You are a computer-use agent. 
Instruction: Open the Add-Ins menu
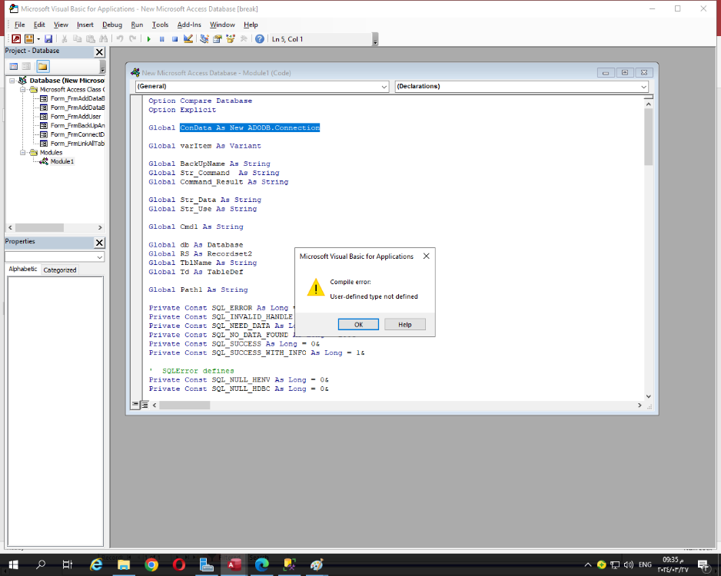pos(189,25)
